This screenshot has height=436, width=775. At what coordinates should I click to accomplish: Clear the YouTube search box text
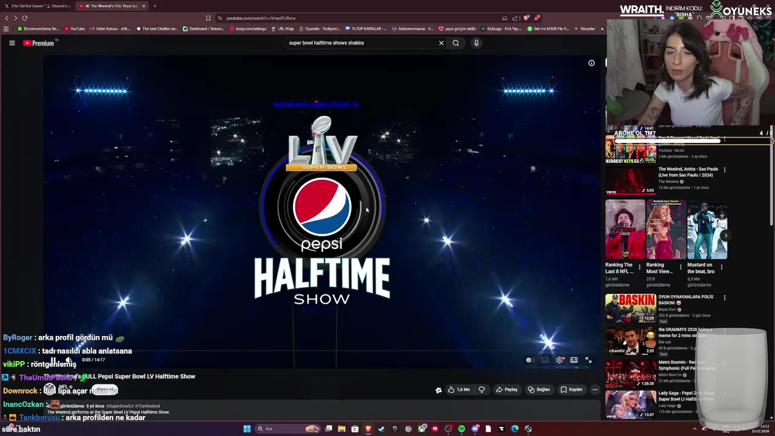pos(441,43)
